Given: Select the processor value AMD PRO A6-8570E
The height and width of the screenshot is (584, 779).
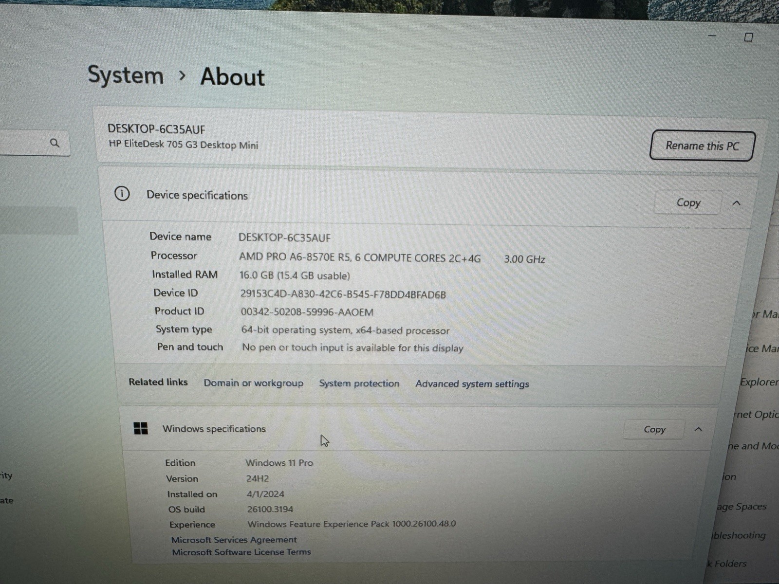Looking at the screenshot, I should [360, 257].
